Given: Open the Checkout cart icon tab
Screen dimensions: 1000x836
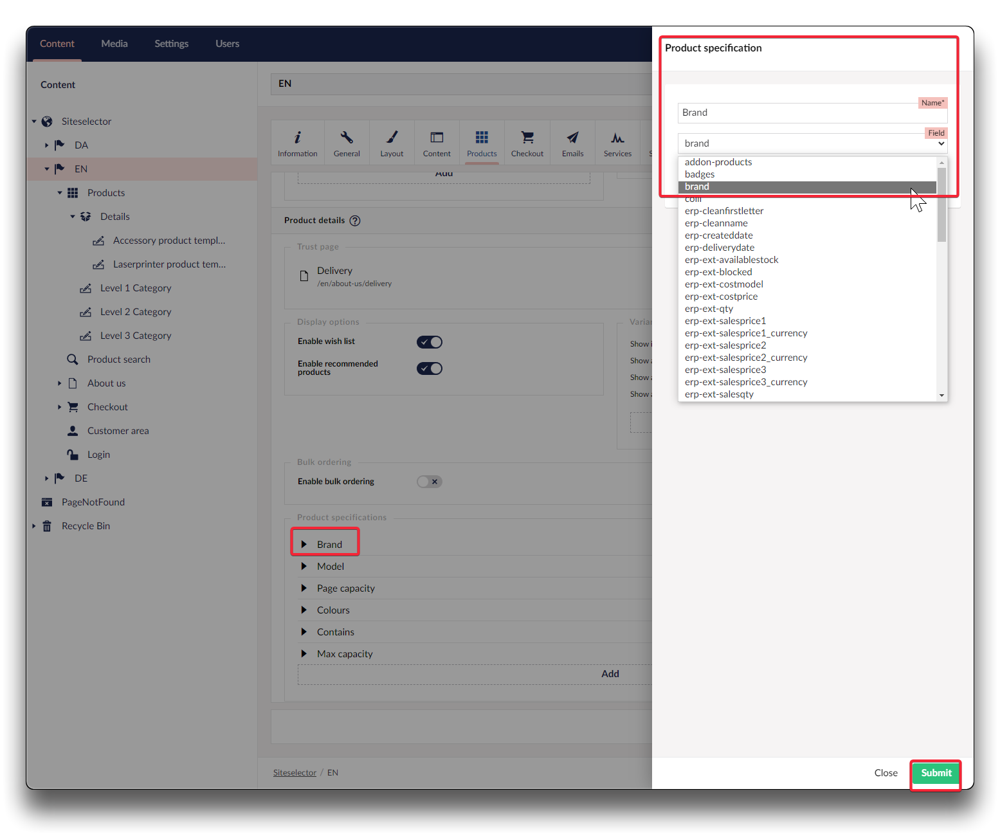Looking at the screenshot, I should [x=527, y=138].
